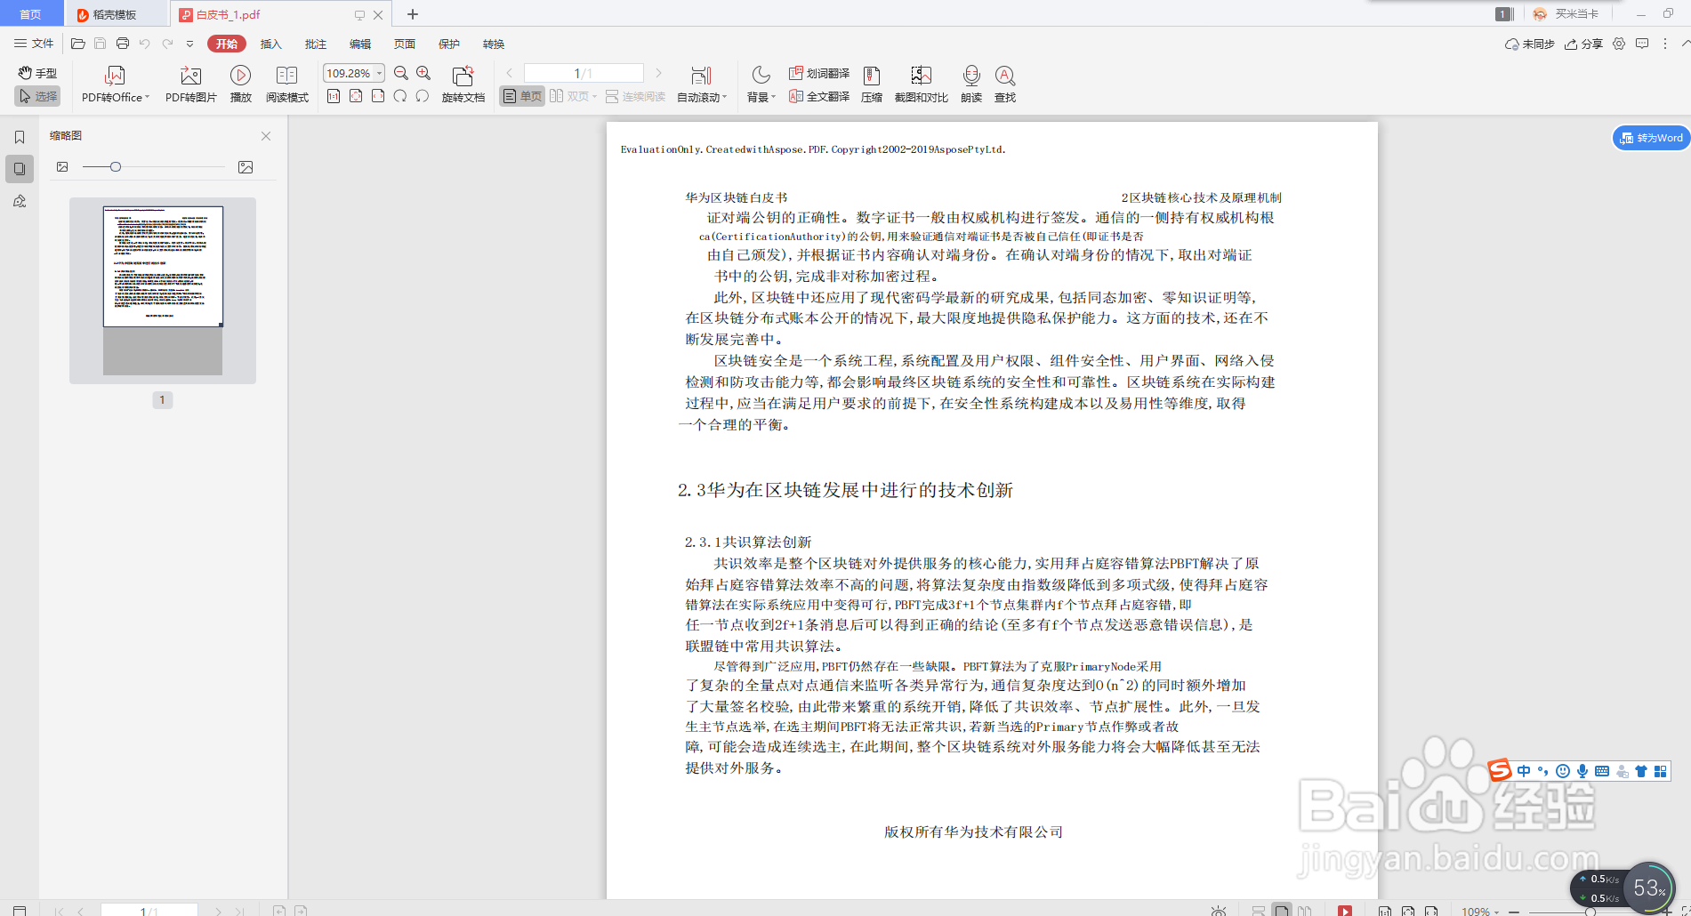Shrink thumbnails with small image icon
Image resolution: width=1691 pixels, height=916 pixels.
click(x=62, y=167)
